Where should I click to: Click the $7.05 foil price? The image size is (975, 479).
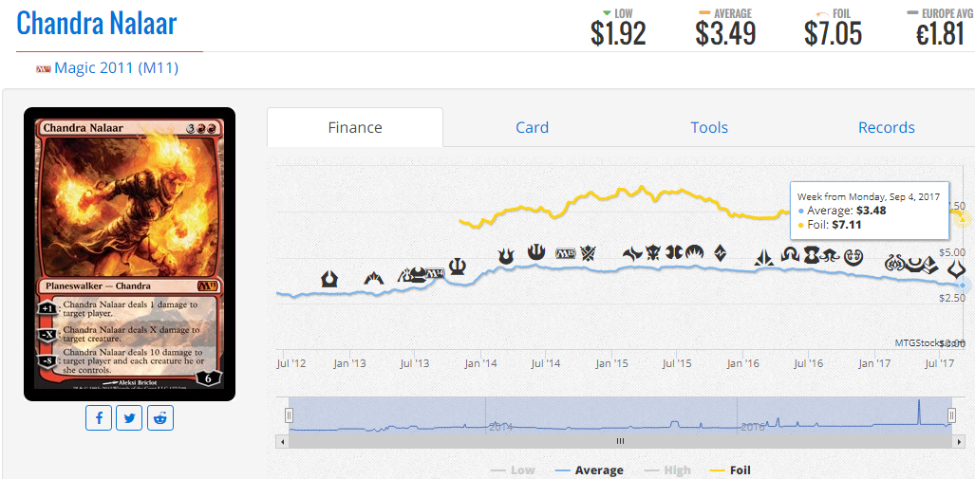tap(834, 34)
